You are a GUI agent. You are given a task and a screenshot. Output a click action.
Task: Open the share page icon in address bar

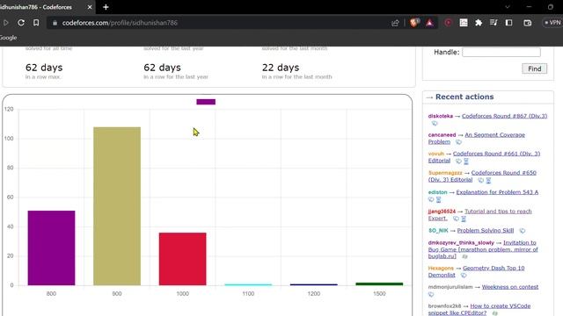(395, 23)
